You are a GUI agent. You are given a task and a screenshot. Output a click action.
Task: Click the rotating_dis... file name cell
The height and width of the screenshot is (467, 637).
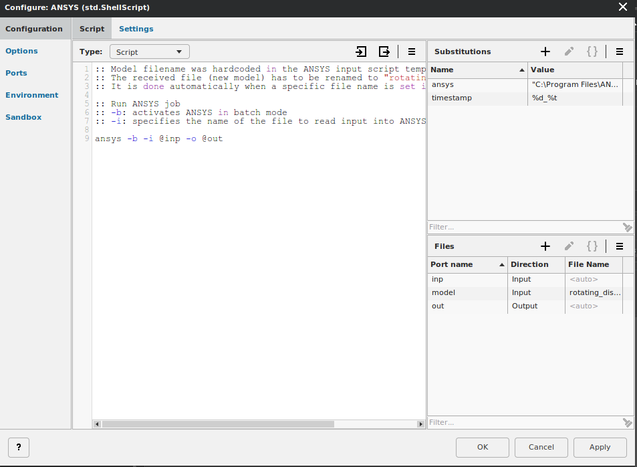click(594, 293)
